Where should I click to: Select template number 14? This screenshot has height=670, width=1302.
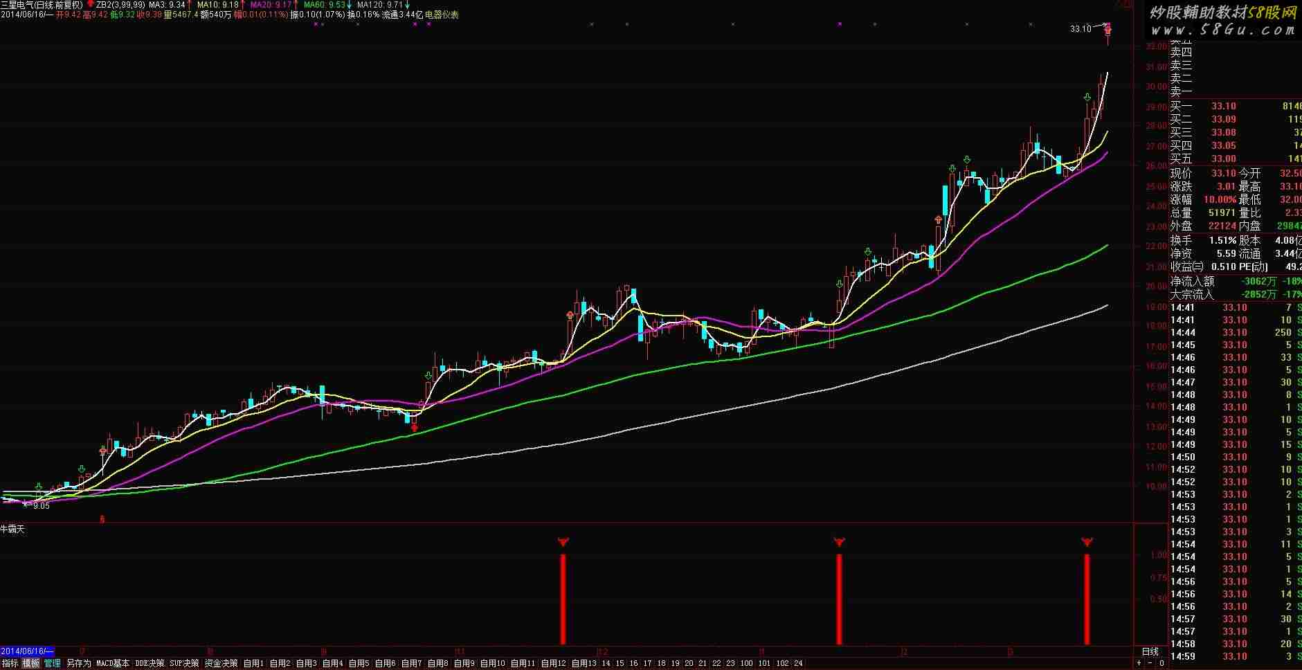606,663
